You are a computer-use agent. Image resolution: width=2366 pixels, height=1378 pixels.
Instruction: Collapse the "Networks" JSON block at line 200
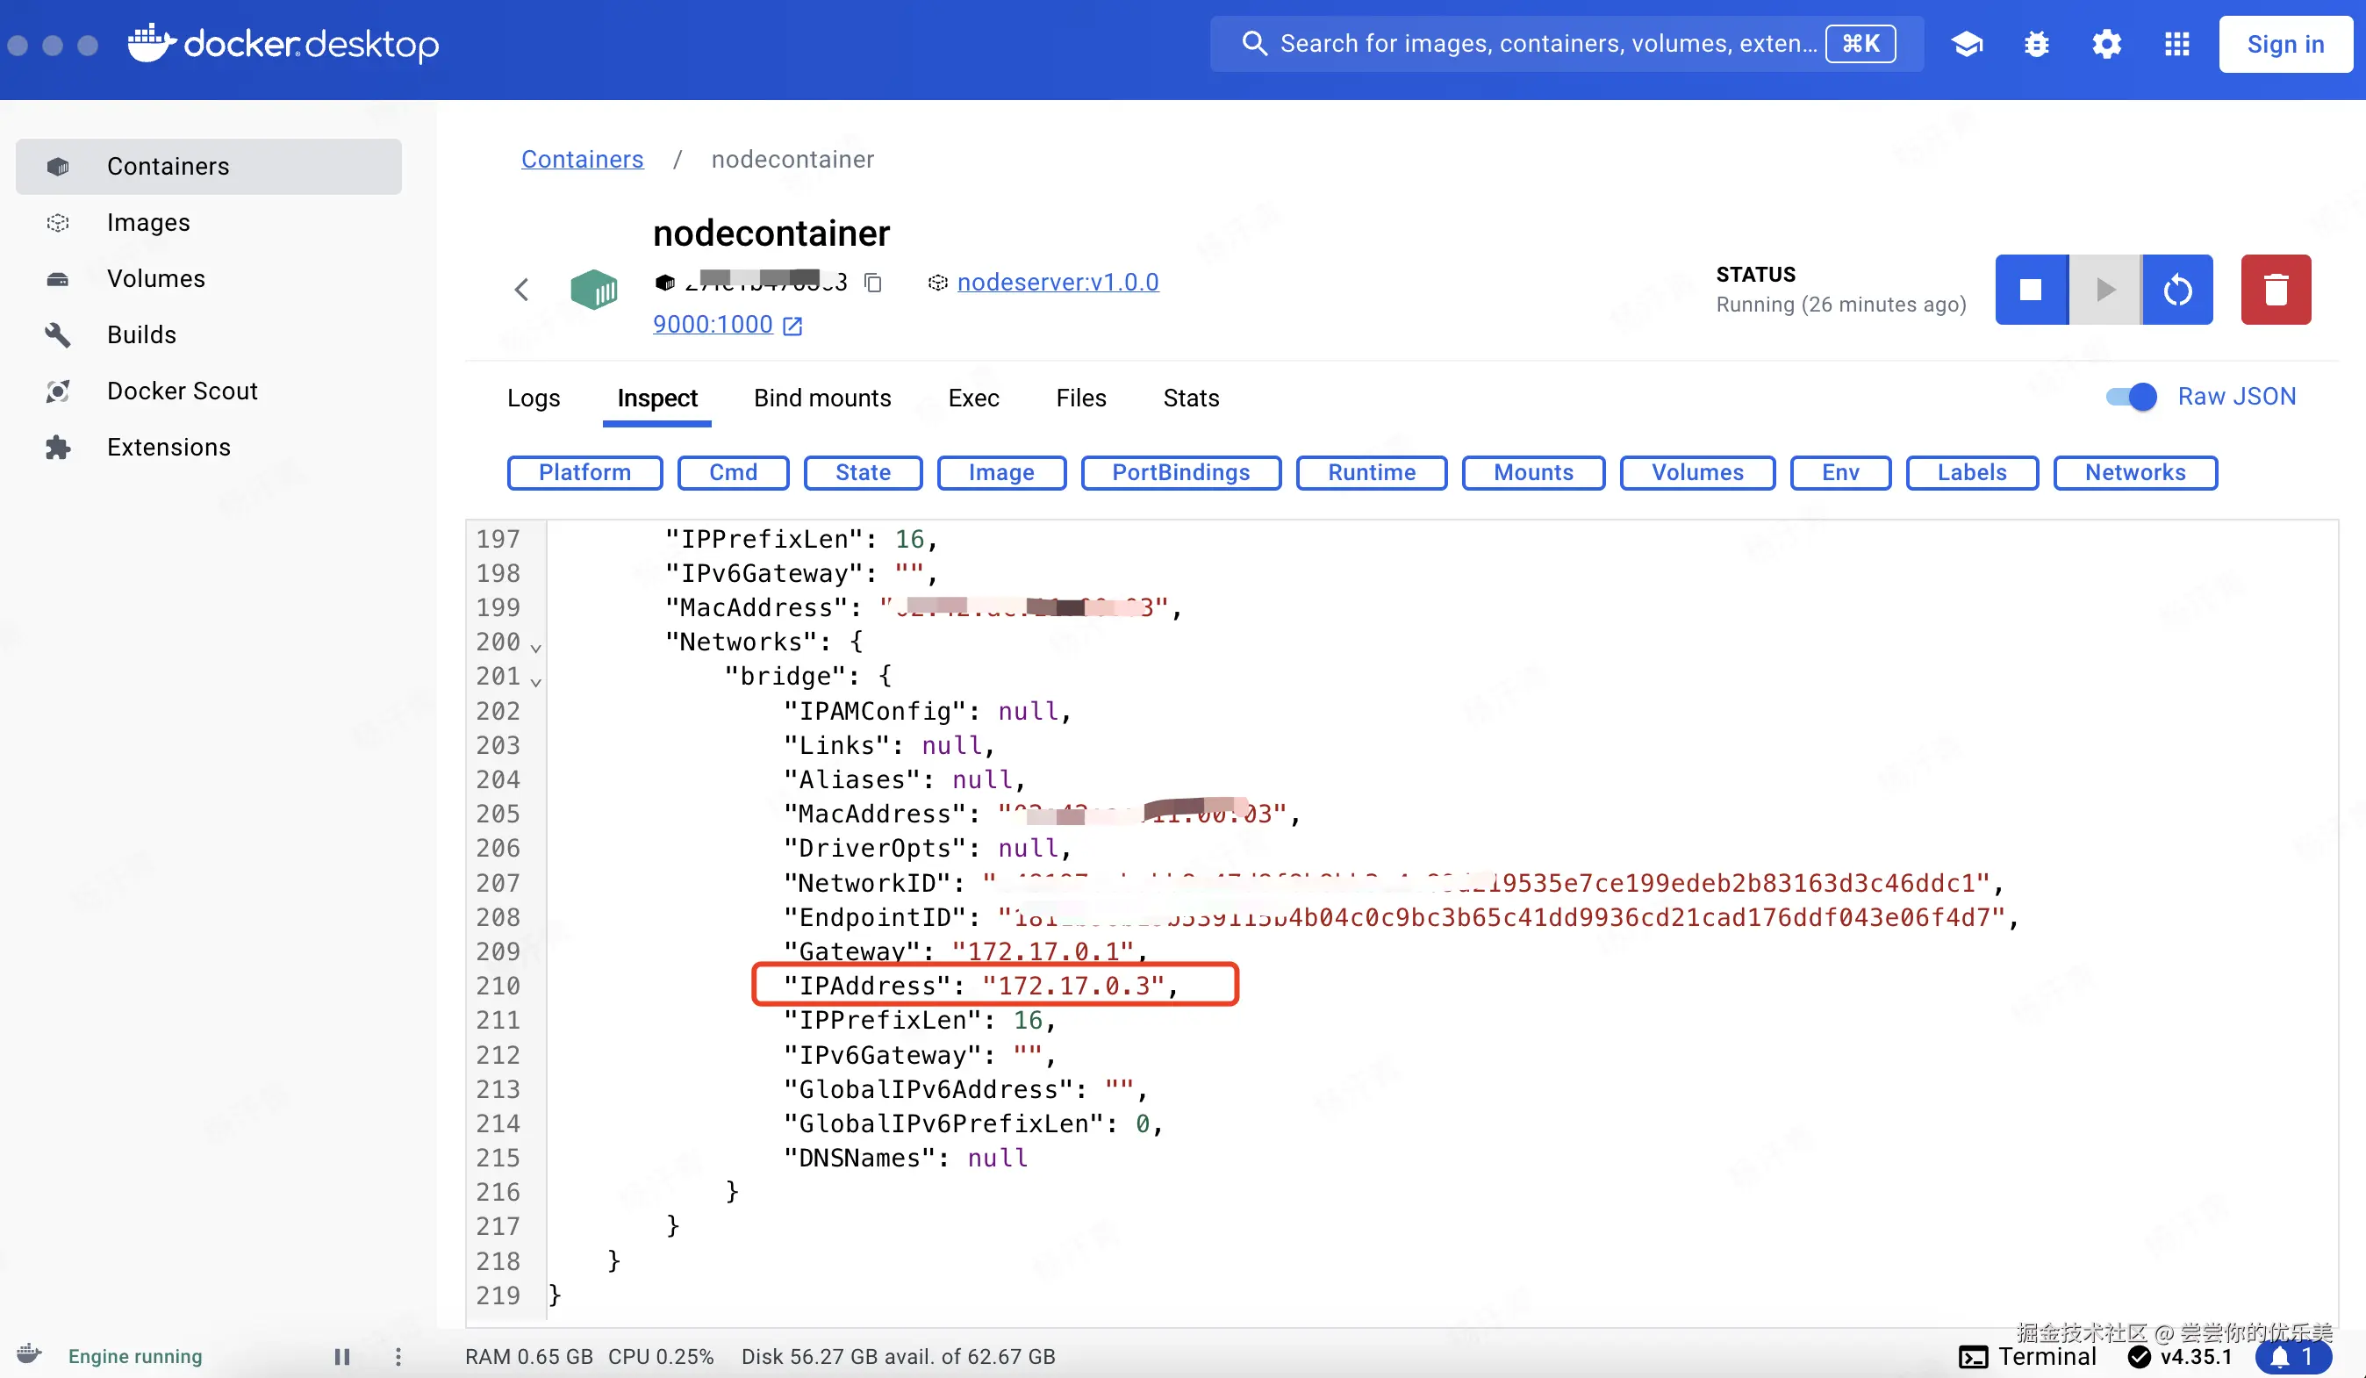535,648
